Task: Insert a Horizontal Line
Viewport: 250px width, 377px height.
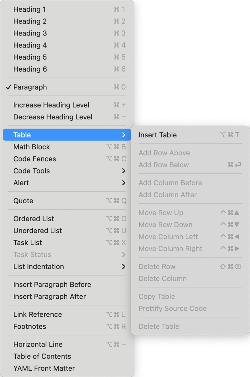Action: click(38, 344)
